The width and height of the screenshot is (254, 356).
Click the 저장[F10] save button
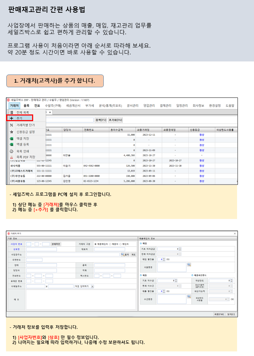click(219, 314)
